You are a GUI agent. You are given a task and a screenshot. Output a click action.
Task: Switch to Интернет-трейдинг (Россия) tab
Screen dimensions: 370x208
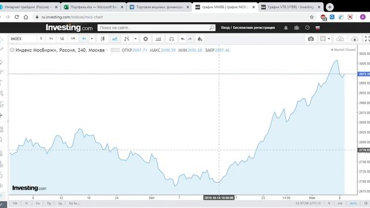(28, 7)
